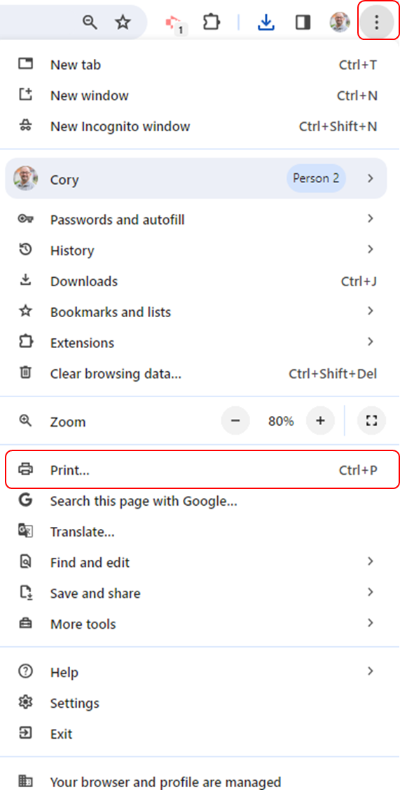The height and width of the screenshot is (790, 400).
Task: Click the Downloads arrow icon in toolbar
Action: point(265,22)
